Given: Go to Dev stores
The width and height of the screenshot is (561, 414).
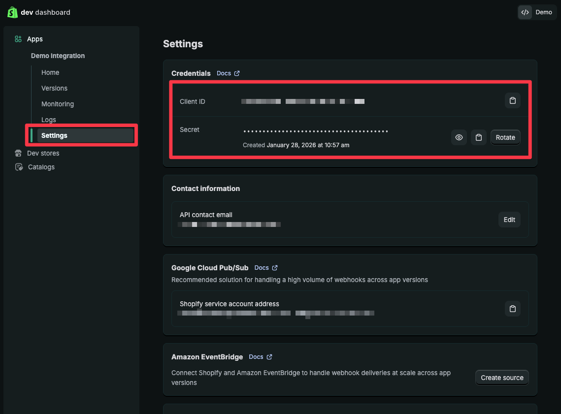Looking at the screenshot, I should point(43,153).
